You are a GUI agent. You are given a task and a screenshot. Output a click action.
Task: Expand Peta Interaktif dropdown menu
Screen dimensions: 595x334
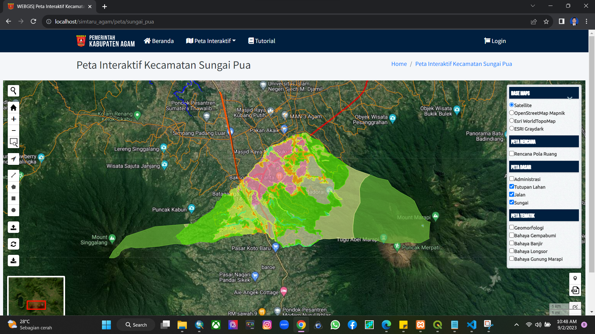211,41
